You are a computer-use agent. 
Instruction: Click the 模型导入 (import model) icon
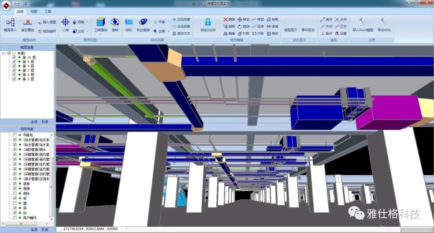coord(10,22)
